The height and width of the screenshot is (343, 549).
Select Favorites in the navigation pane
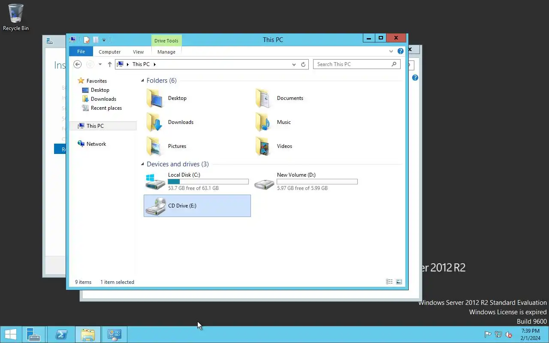click(x=97, y=81)
